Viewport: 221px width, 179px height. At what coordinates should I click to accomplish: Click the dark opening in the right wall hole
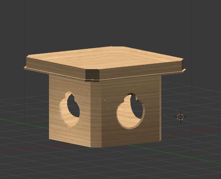[136, 107]
